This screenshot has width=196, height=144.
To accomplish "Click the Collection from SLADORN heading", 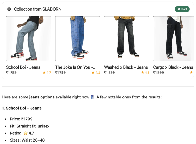I will [38, 9].
